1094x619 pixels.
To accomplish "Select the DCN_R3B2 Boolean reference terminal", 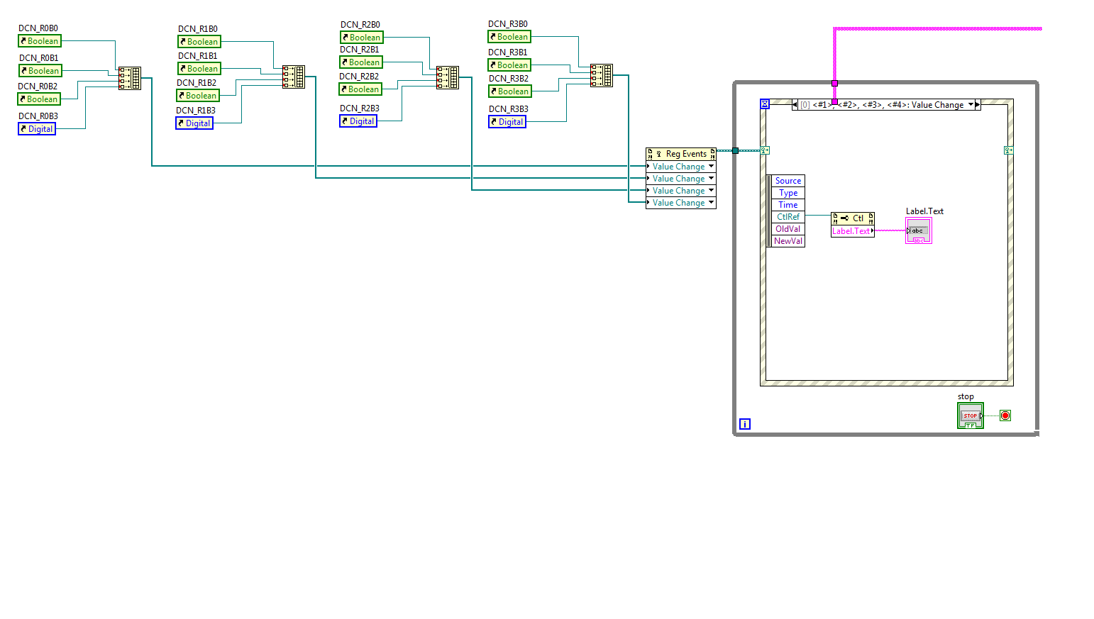I will click(x=510, y=91).
